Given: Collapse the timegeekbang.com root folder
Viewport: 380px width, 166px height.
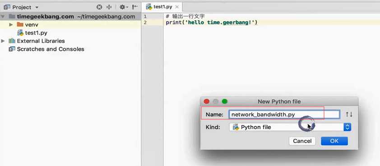Looking at the screenshot, I should pyautogui.click(x=3, y=17).
